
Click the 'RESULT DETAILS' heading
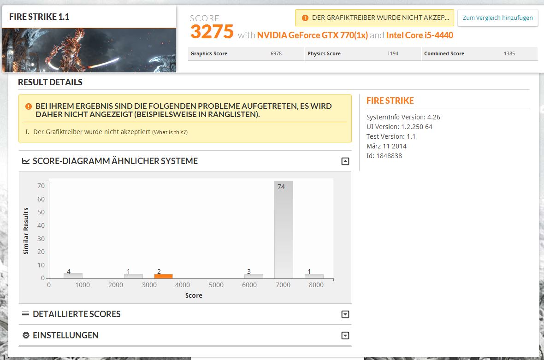(50, 82)
